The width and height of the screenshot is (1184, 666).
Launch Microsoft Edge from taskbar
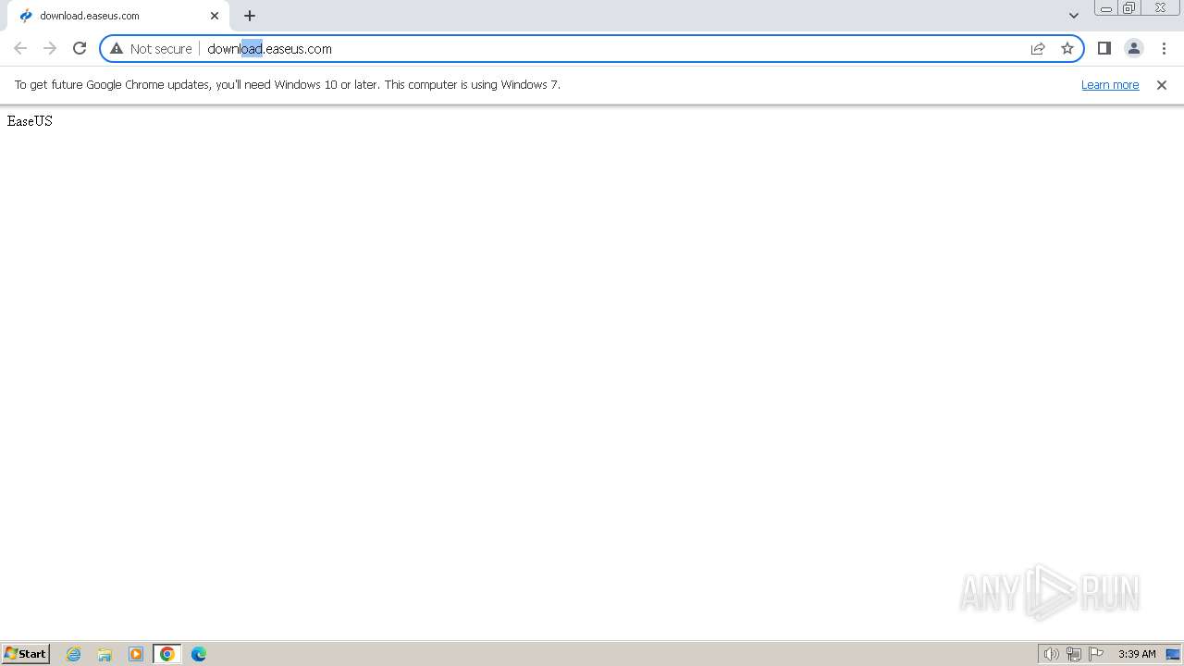[199, 654]
